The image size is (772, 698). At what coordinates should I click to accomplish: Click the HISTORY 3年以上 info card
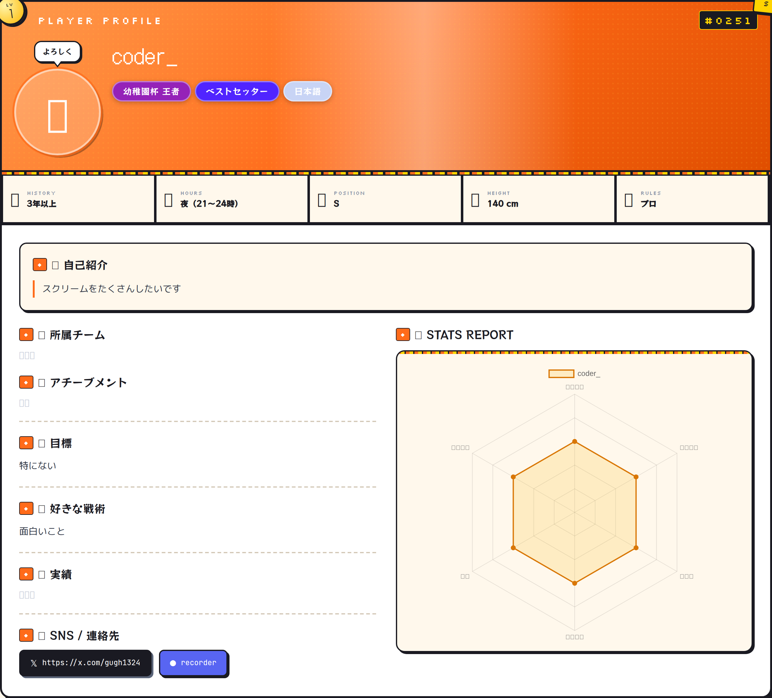(79, 198)
